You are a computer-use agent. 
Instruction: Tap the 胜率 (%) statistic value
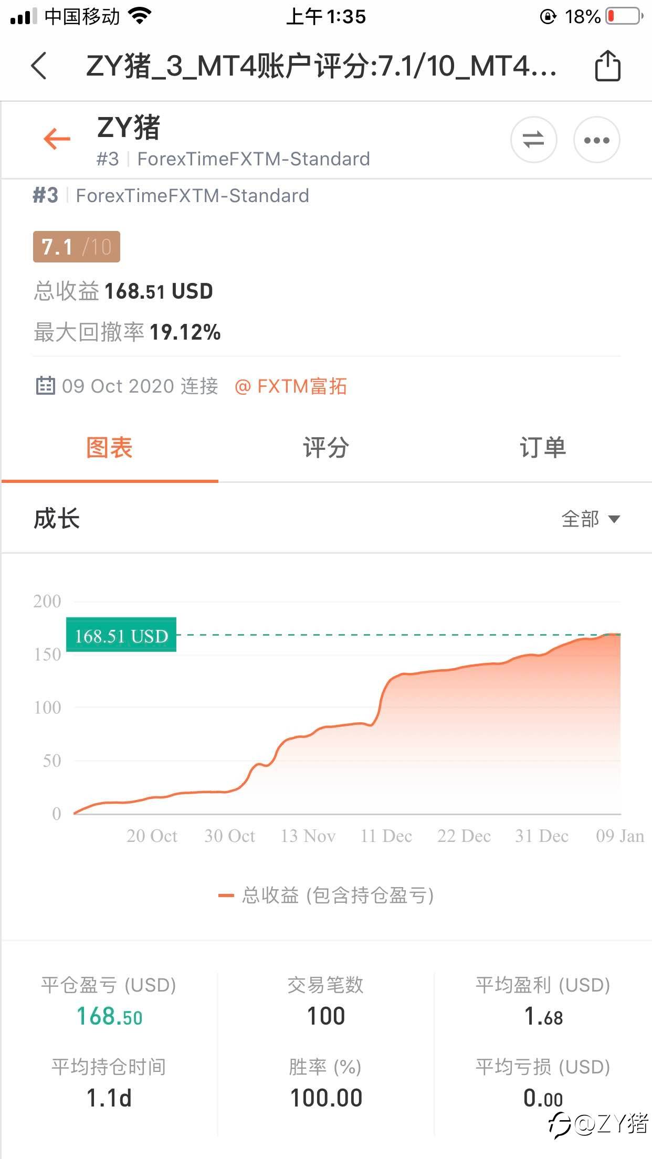pyautogui.click(x=326, y=1098)
